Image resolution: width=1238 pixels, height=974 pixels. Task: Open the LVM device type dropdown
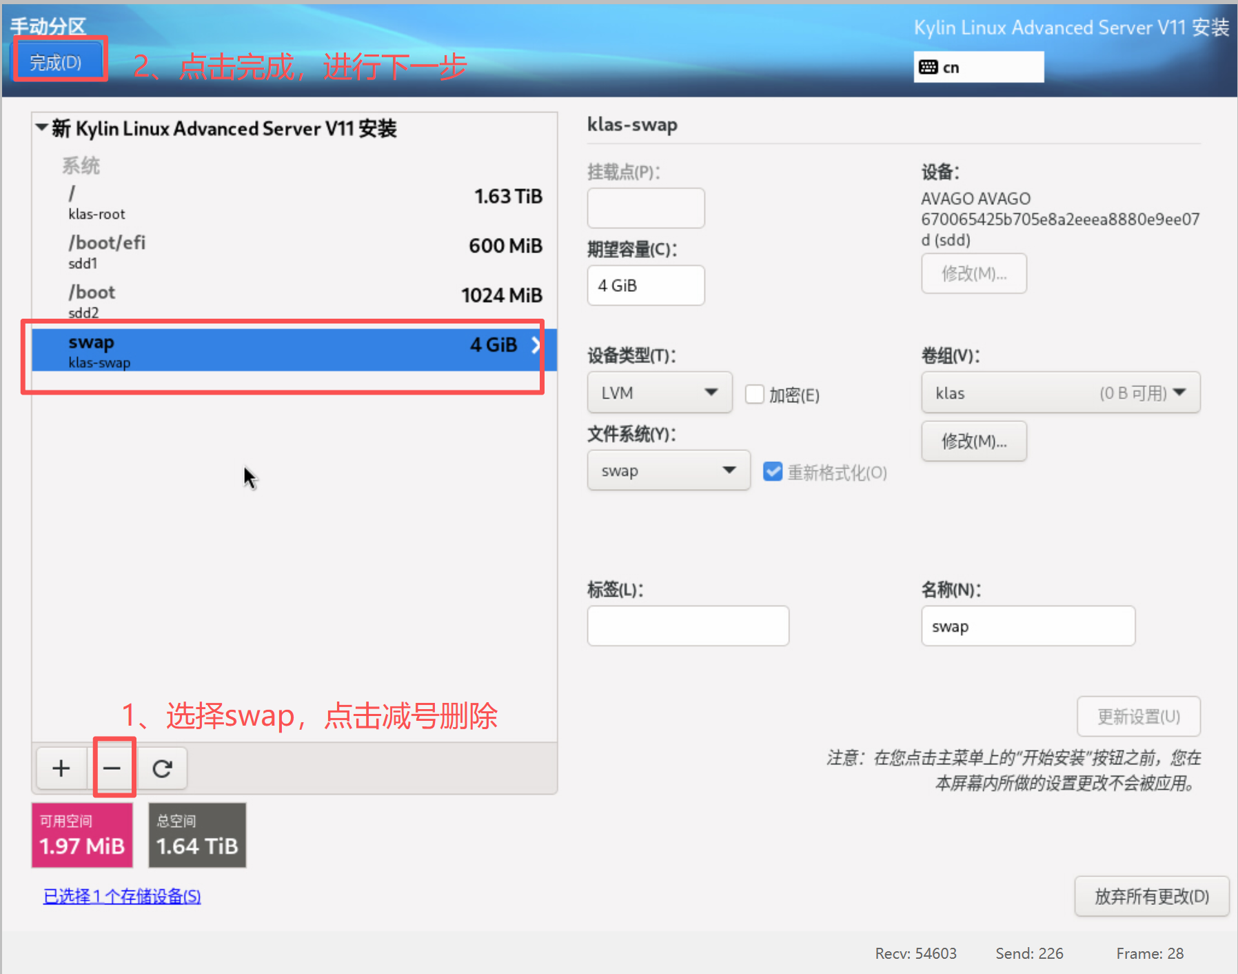(x=659, y=392)
